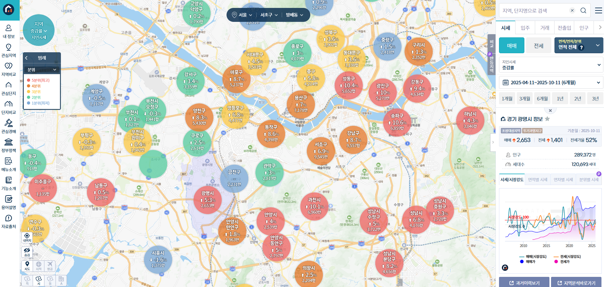
Task: Open the 분위 legend dropdown
Action: tap(42, 69)
